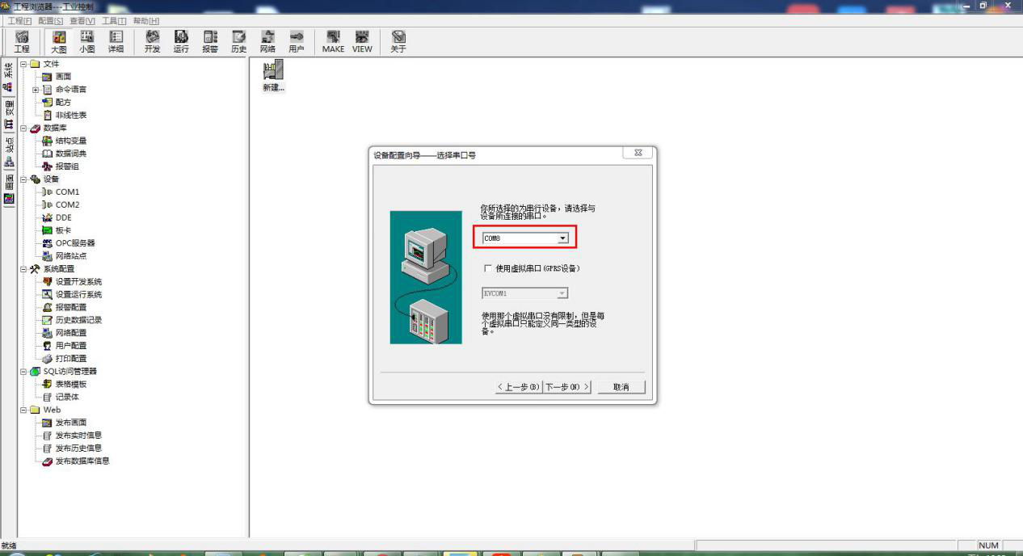Open the COM8 serial port dropdown
This screenshot has width=1023, height=556.
(563, 238)
